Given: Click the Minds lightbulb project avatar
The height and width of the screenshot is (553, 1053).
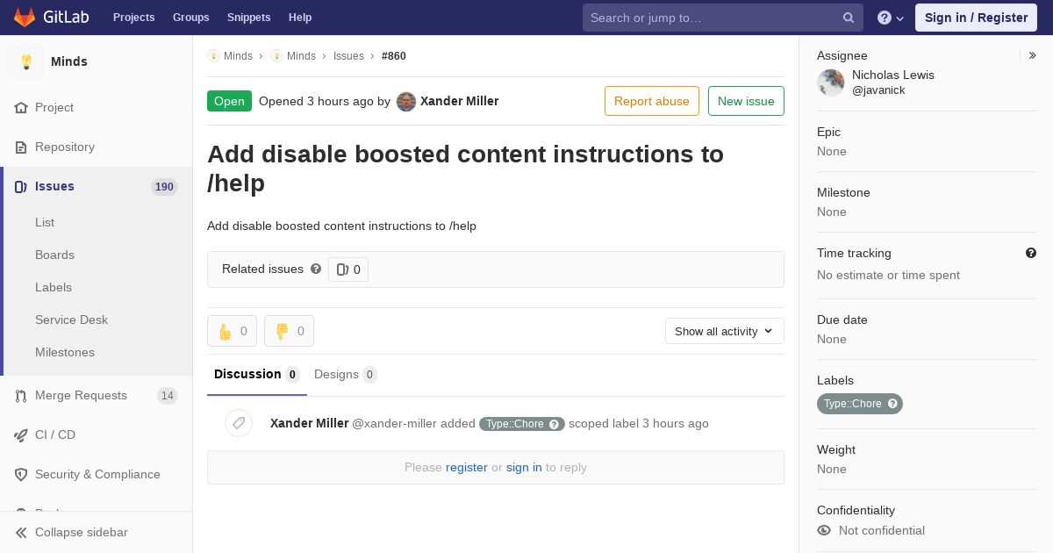Looking at the screenshot, I should 26,61.
